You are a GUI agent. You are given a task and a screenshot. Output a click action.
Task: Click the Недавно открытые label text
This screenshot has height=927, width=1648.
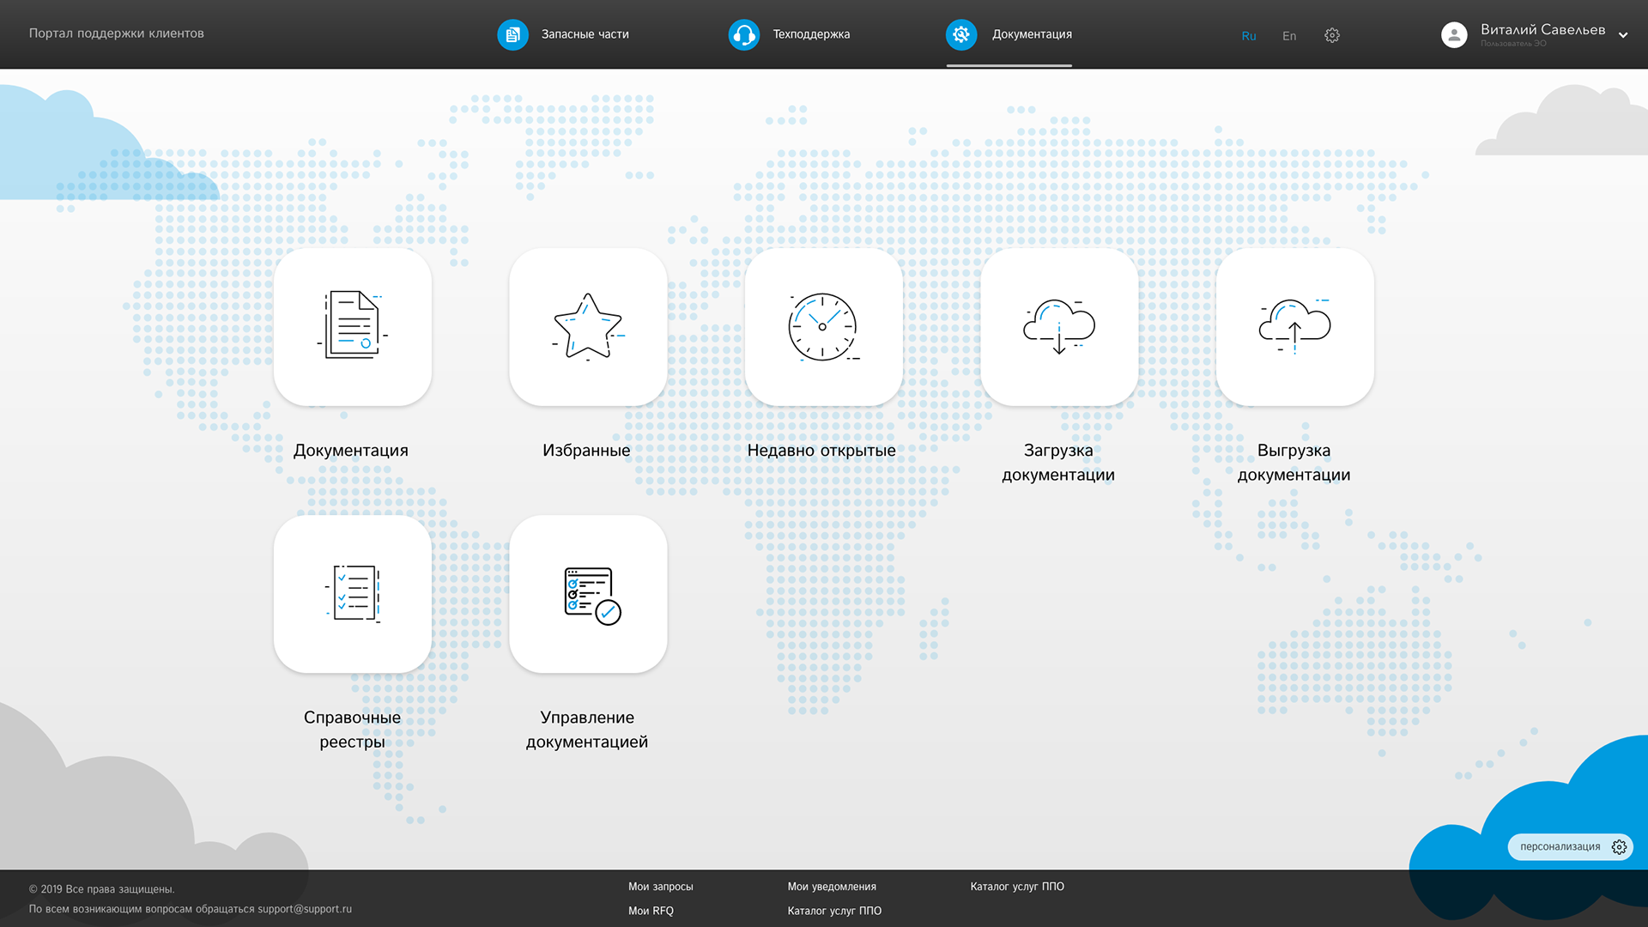pyautogui.click(x=821, y=451)
